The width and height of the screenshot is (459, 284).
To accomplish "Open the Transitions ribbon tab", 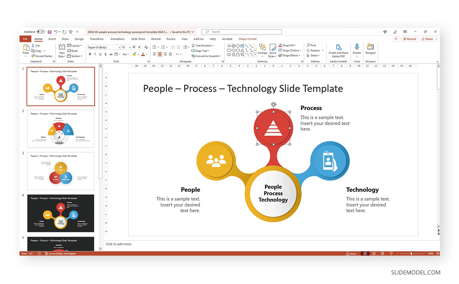I will pos(96,39).
